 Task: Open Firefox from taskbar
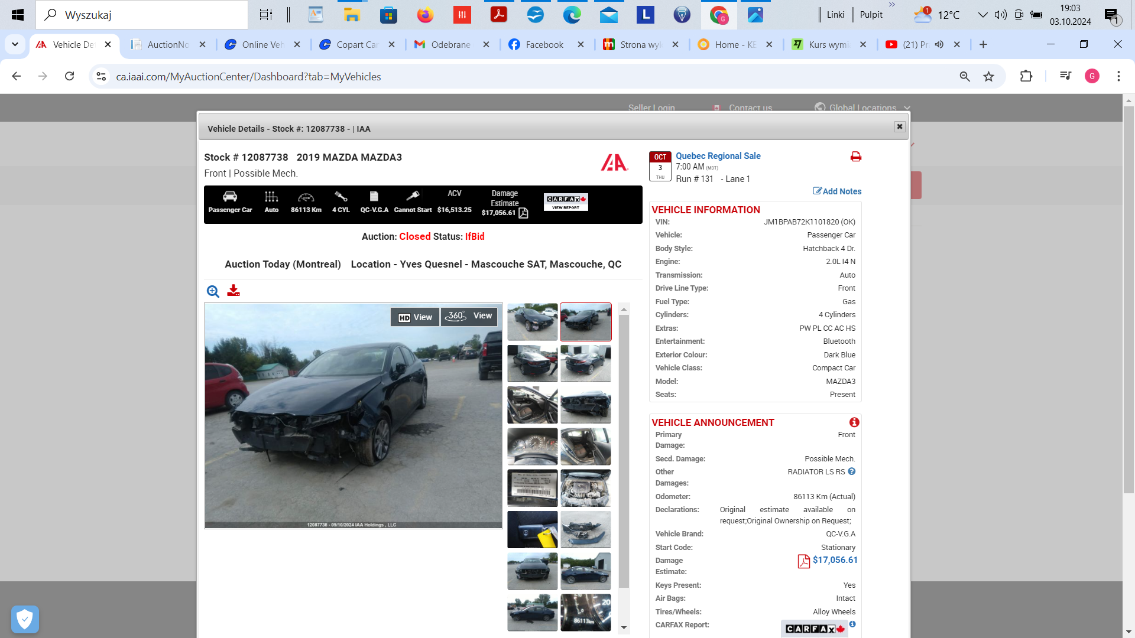pos(425,15)
